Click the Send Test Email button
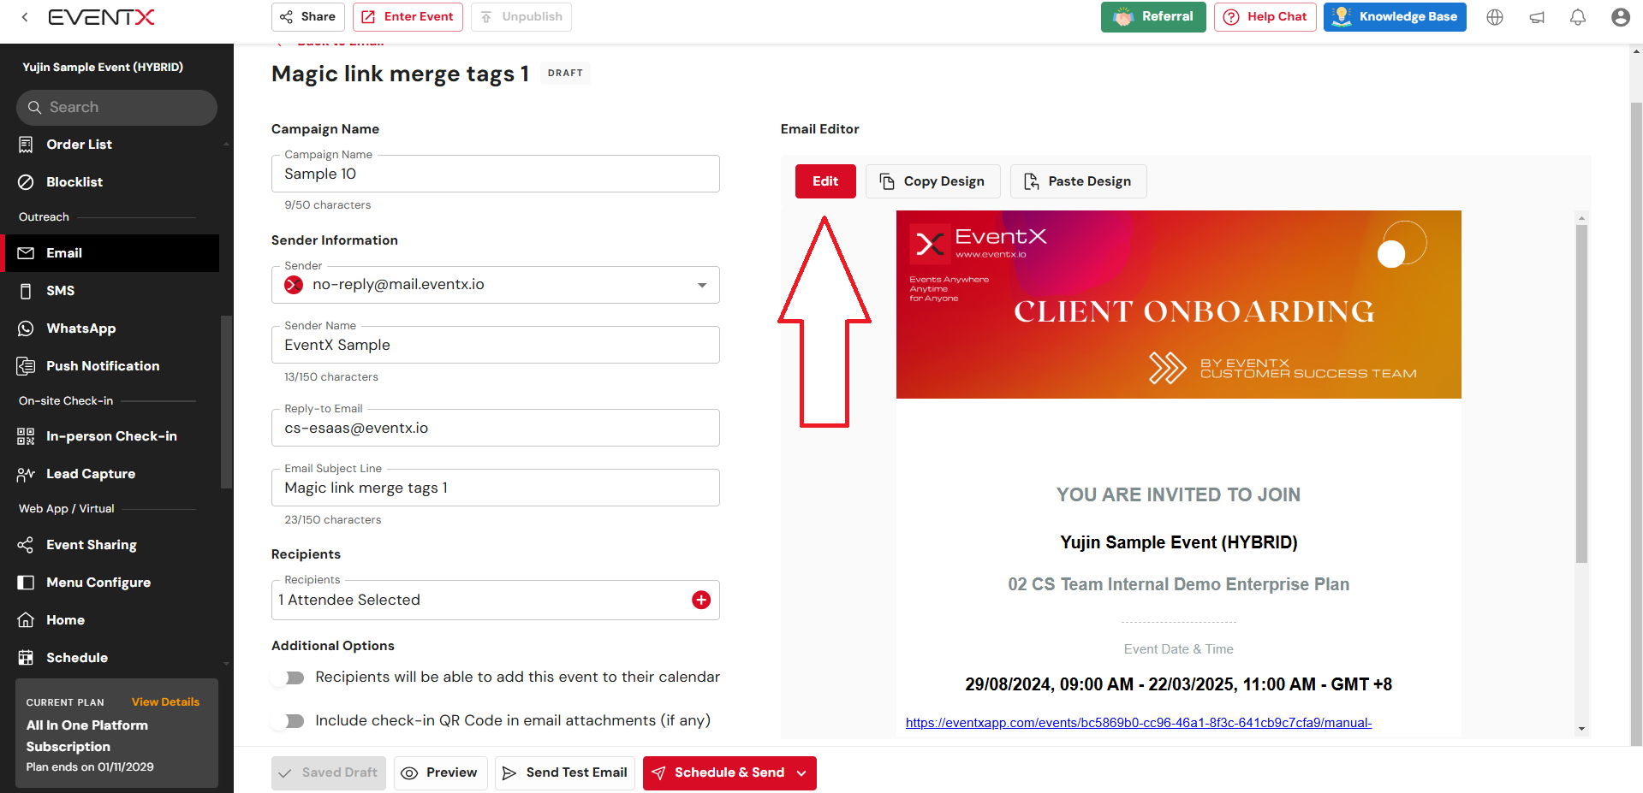Image resolution: width=1643 pixels, height=793 pixels. [565, 773]
